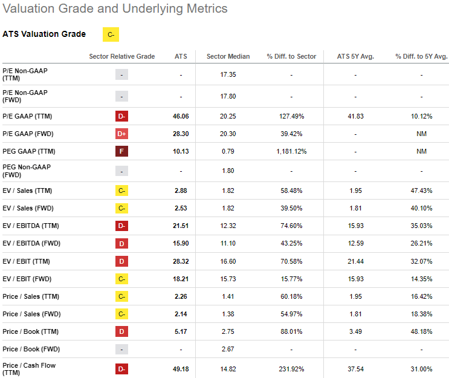Image resolution: width=449 pixels, height=378 pixels.
Task: Select the Price / Book (FWD) row label
Action: point(31,349)
